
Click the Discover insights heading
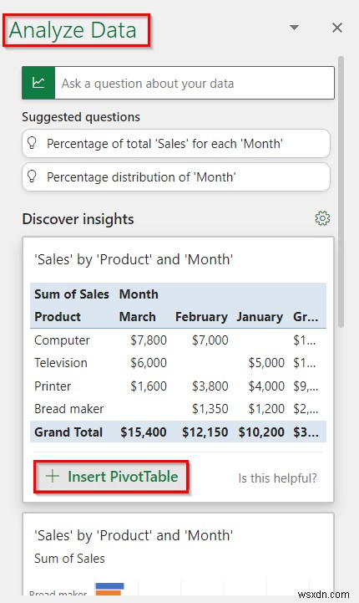tap(78, 219)
